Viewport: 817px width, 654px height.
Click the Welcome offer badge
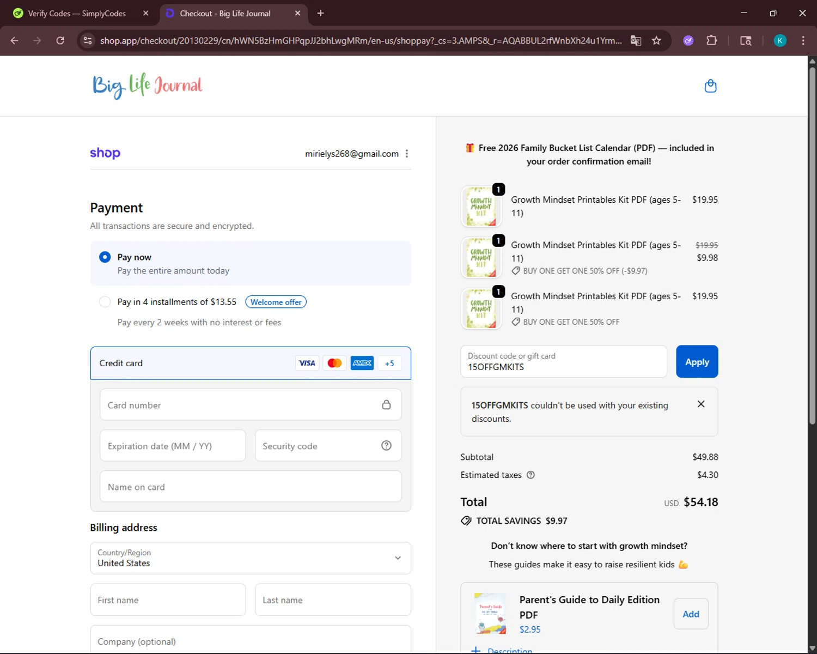276,302
